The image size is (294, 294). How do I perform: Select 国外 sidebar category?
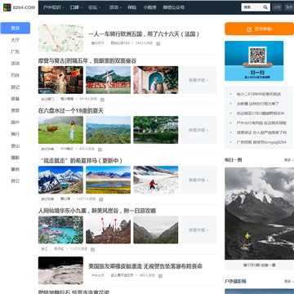coord(16,122)
